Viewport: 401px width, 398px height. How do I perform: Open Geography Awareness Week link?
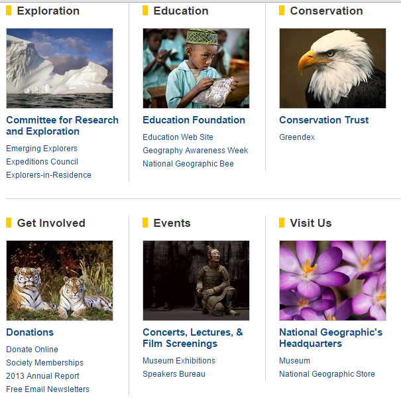[195, 151]
